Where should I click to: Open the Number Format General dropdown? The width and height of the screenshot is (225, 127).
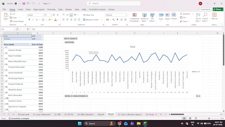pos(126,15)
